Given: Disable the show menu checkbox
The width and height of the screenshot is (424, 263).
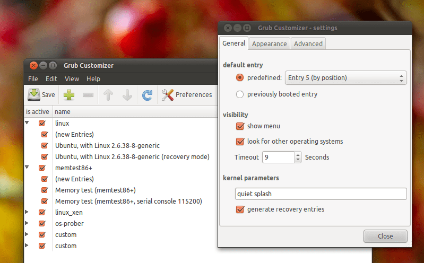Looking at the screenshot, I should (x=240, y=126).
